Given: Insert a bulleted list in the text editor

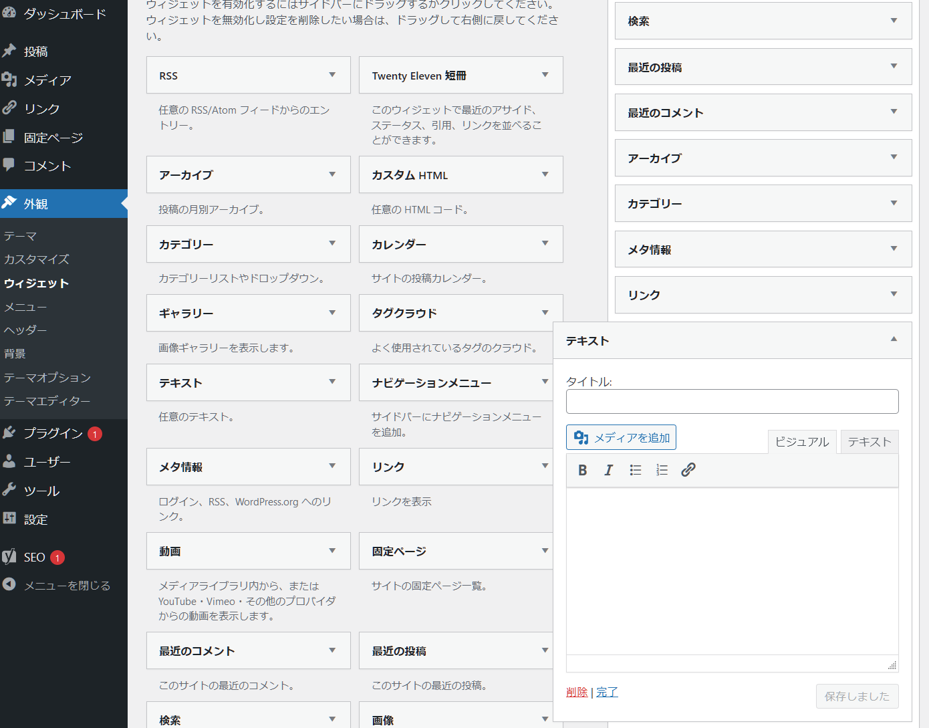Looking at the screenshot, I should pyautogui.click(x=635, y=470).
